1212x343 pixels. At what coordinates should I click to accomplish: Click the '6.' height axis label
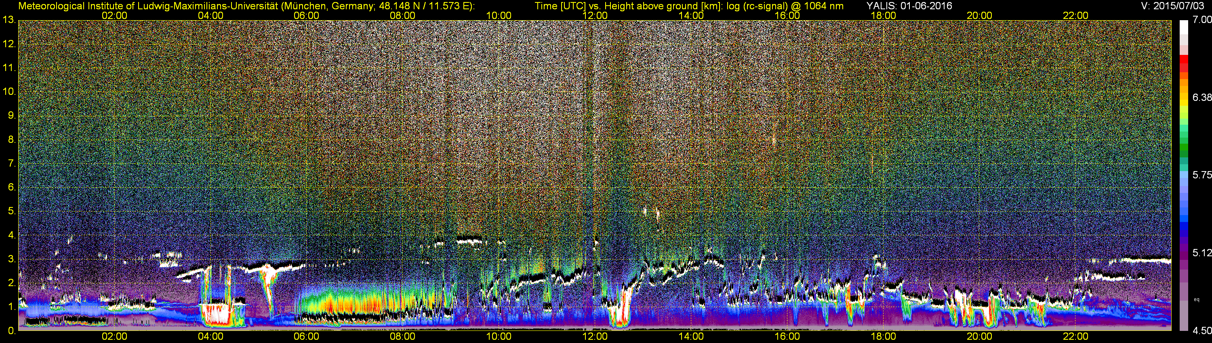point(12,187)
